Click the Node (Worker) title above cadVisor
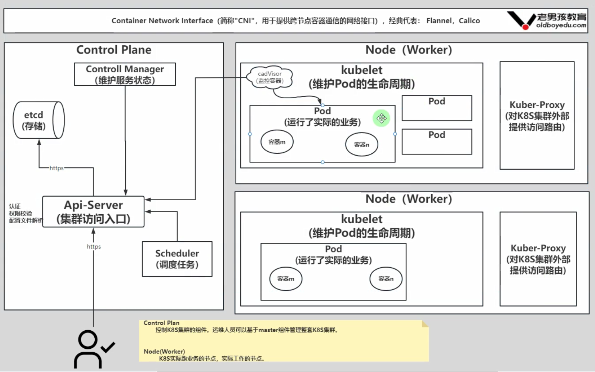 408,50
